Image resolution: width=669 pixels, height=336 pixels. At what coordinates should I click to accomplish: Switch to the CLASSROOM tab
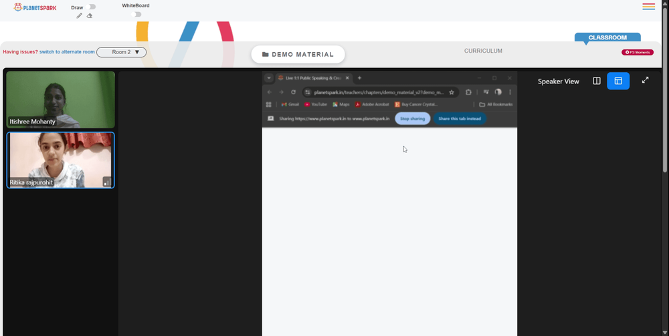click(607, 37)
